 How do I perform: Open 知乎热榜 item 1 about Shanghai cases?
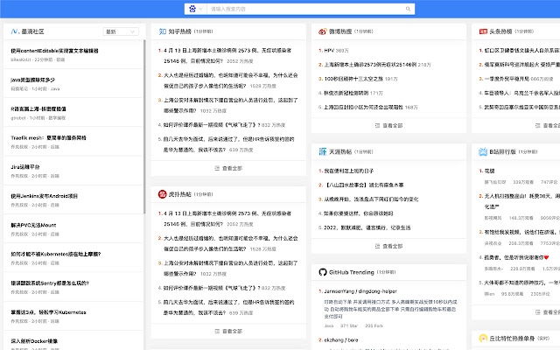click(227, 56)
